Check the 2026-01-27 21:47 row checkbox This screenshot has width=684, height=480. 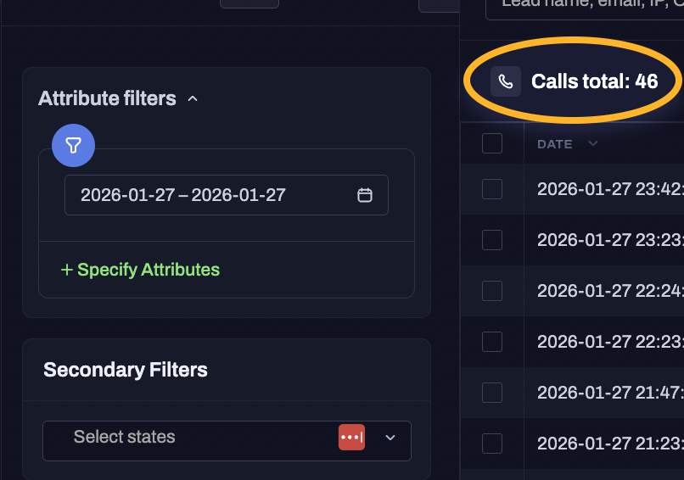click(x=492, y=393)
